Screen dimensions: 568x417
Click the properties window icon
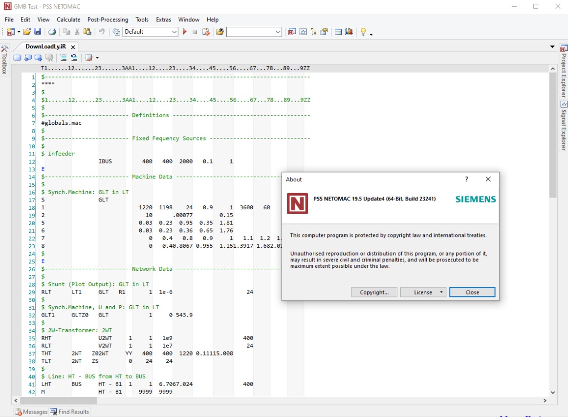[324, 32]
